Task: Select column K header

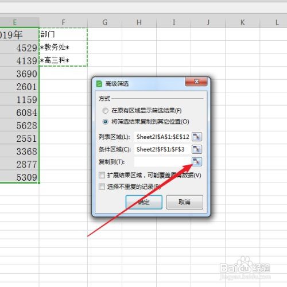Action: click(243, 22)
